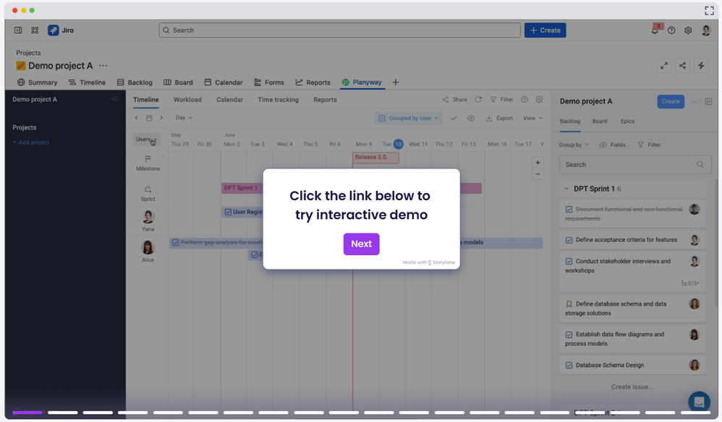Viewport: 722px width, 422px height.
Task: Open the app switcher grid icon
Action: point(35,30)
